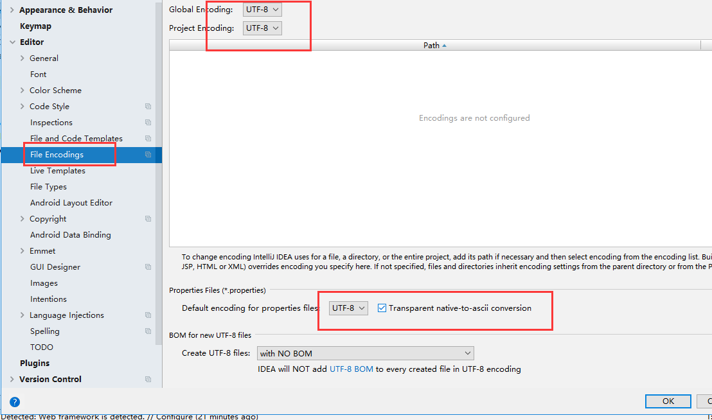Open the help question mark icon

pyautogui.click(x=15, y=402)
